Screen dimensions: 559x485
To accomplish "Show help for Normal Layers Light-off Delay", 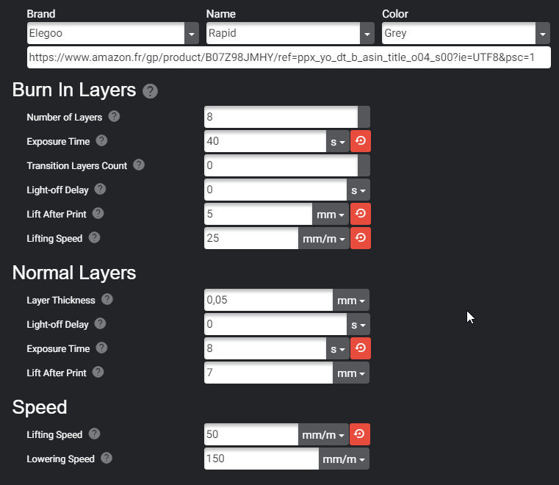I will pos(100,323).
